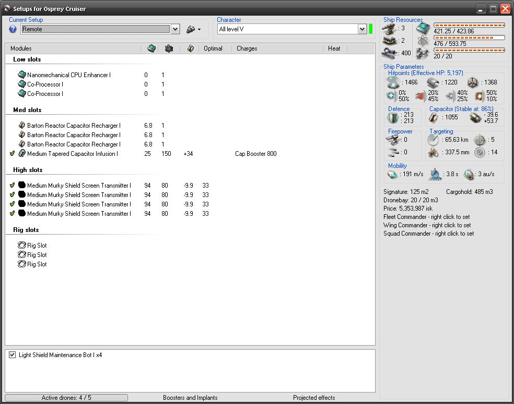Click the max velocity 191 m/s icon
The image size is (514, 404).
click(x=392, y=174)
